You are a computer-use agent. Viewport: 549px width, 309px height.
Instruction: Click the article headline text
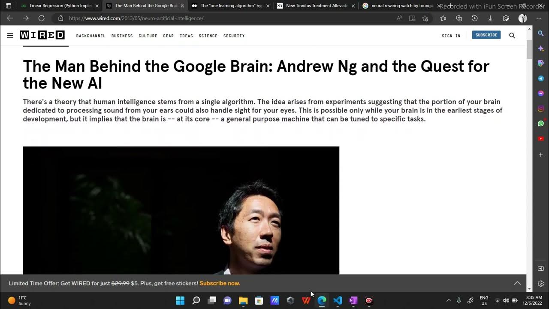pos(256,74)
